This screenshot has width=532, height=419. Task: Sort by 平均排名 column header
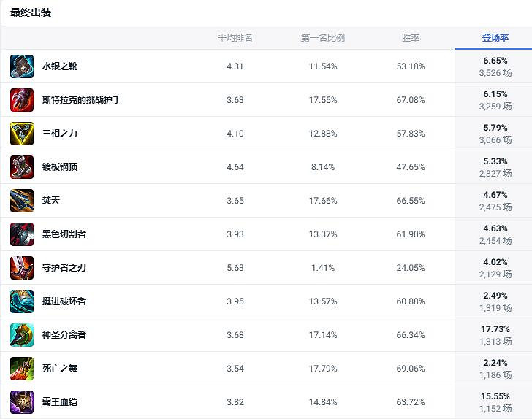pyautogui.click(x=235, y=38)
